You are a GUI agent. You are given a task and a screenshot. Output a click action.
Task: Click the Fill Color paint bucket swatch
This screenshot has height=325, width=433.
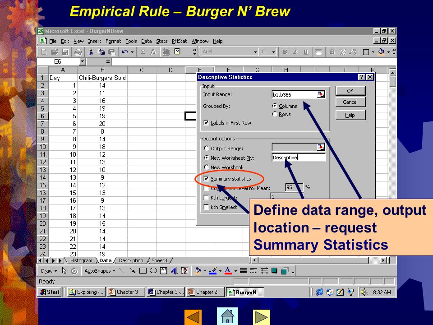(x=198, y=271)
